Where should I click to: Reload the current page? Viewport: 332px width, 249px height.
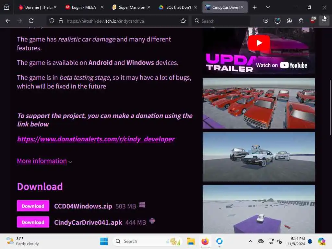pos(31,21)
